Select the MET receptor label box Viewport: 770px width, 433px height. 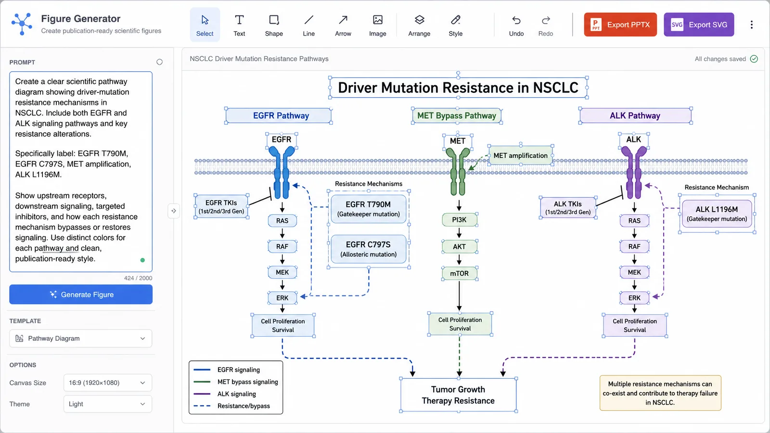(458, 141)
